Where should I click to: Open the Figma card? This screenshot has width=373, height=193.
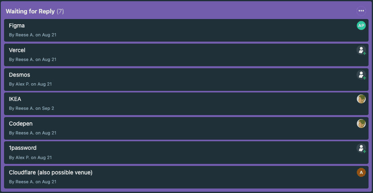[x=17, y=26]
